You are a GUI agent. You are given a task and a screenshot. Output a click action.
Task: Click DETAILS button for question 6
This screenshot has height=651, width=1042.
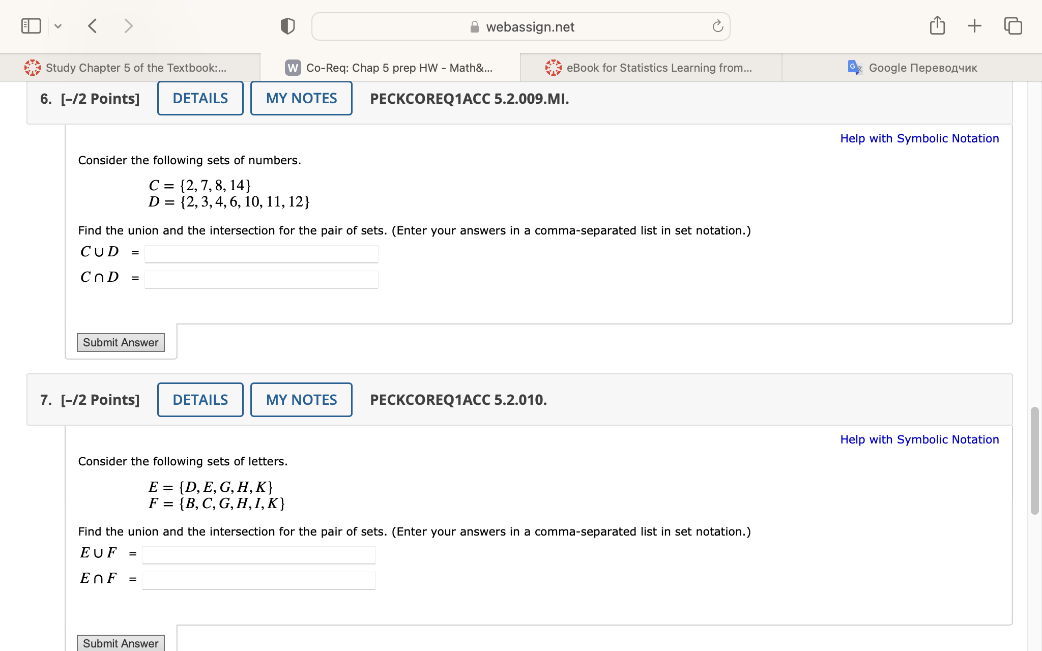tap(200, 98)
